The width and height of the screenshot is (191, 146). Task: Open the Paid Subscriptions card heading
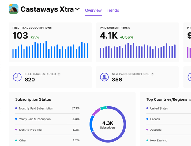click(x=115, y=28)
